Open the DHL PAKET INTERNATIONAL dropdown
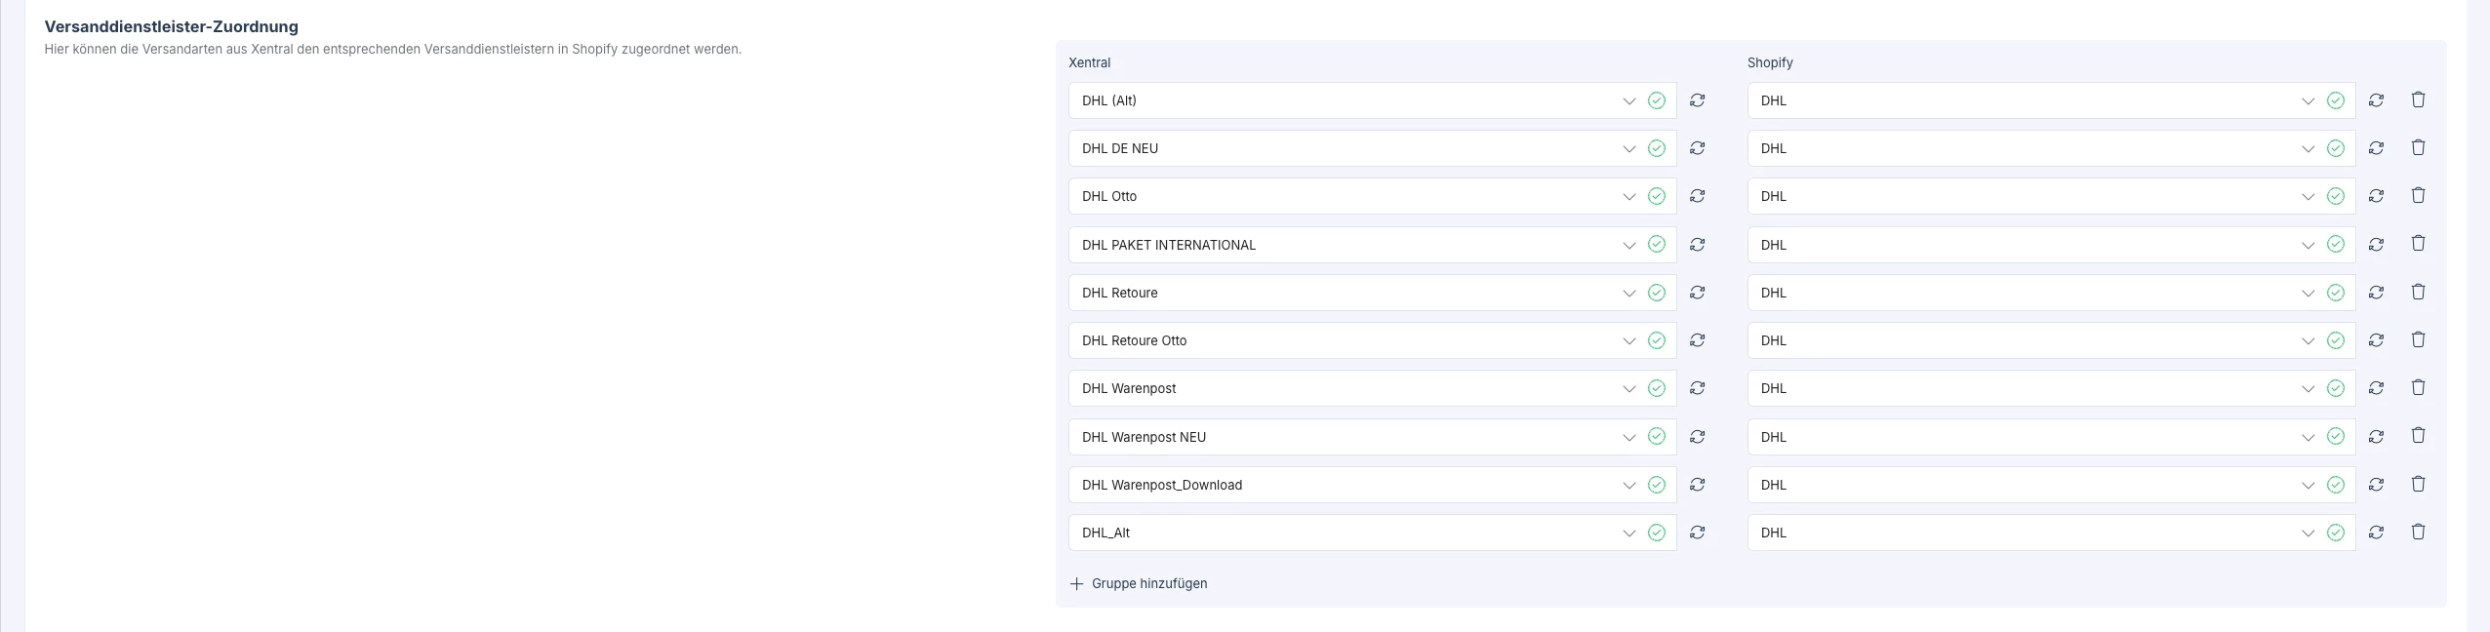 [1628, 245]
